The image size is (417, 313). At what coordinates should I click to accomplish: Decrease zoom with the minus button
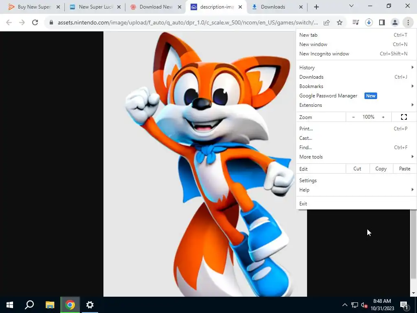click(x=353, y=117)
